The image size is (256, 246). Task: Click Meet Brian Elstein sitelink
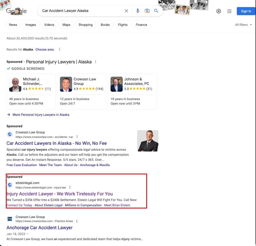(x=117, y=205)
